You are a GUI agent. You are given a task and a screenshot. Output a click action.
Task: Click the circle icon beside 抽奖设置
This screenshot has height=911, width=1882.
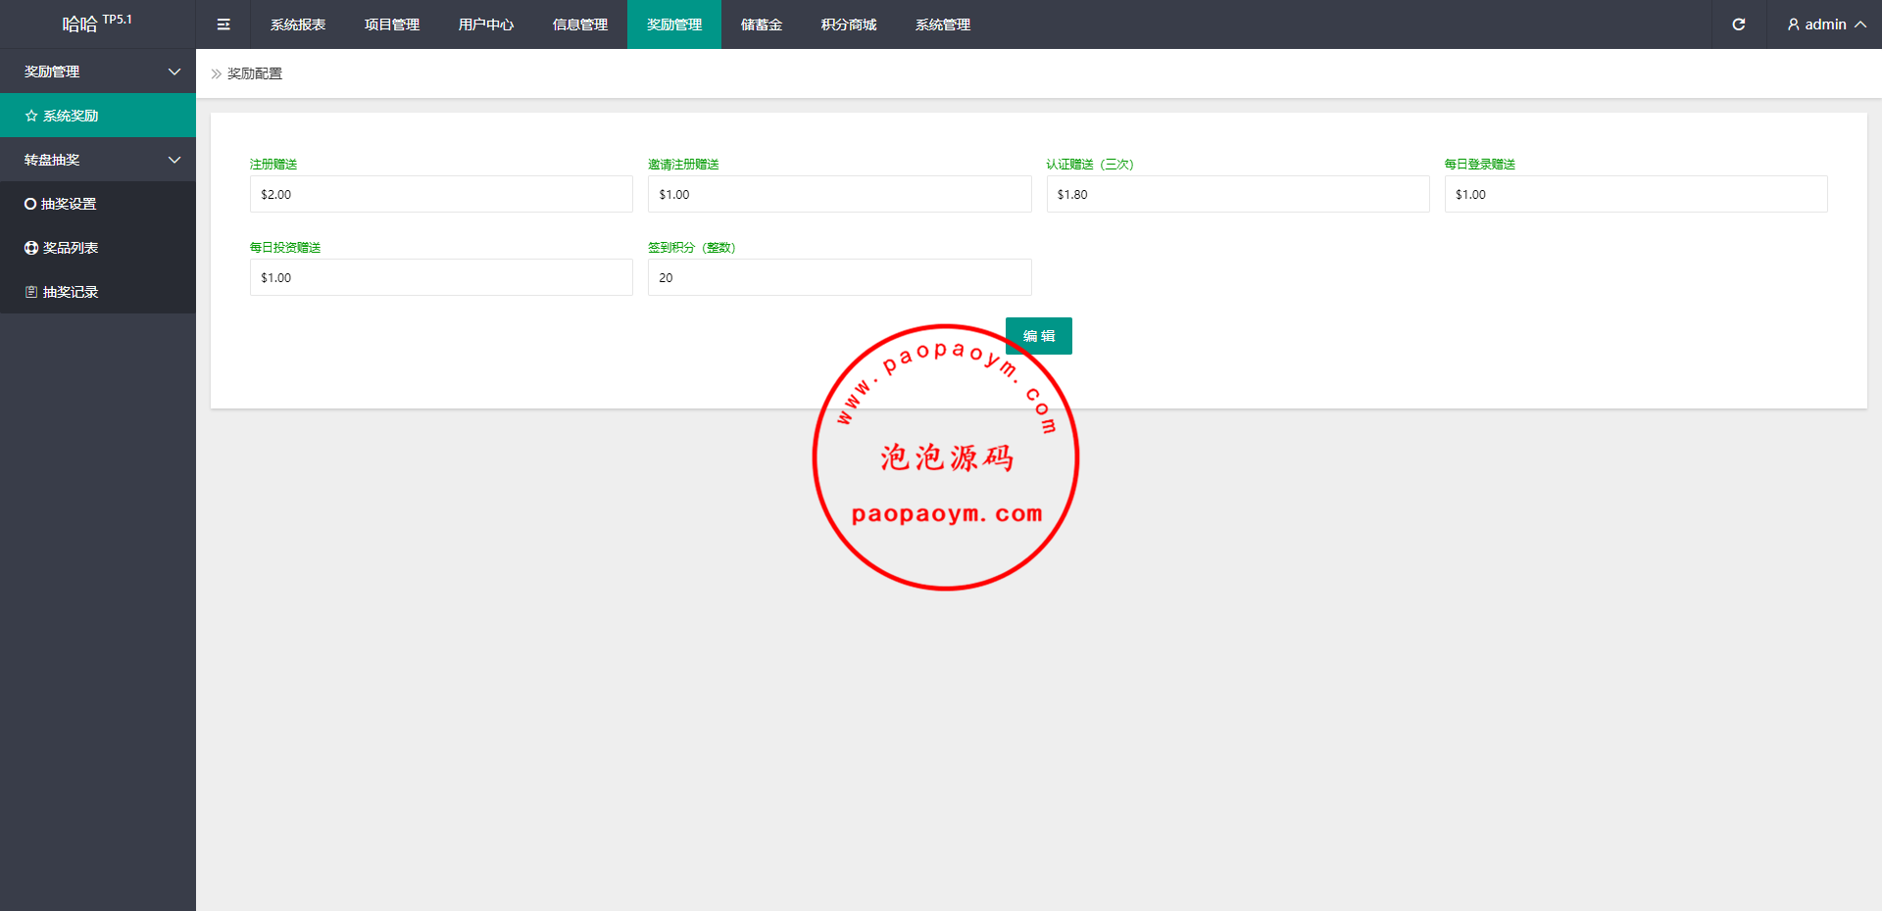[x=30, y=204]
